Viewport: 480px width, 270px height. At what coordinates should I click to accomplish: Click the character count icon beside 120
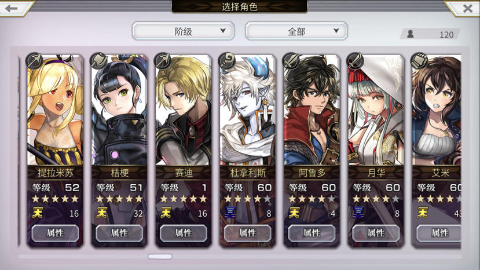(411, 34)
